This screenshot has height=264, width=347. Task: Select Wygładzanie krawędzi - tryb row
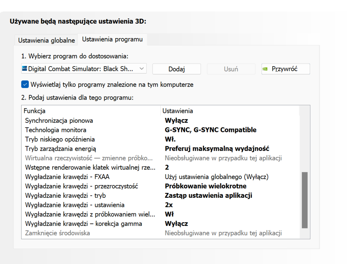point(160,195)
